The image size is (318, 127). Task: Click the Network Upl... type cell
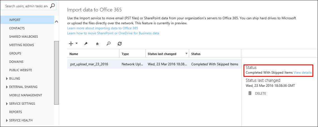click(132, 64)
